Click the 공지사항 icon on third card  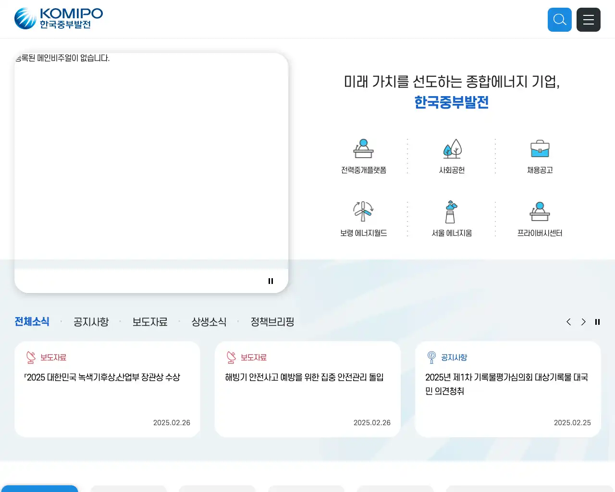[431, 357]
